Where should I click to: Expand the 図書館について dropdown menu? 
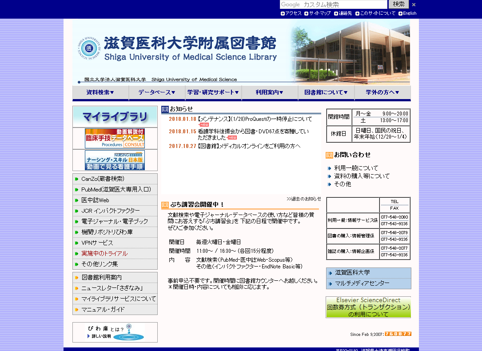click(326, 92)
